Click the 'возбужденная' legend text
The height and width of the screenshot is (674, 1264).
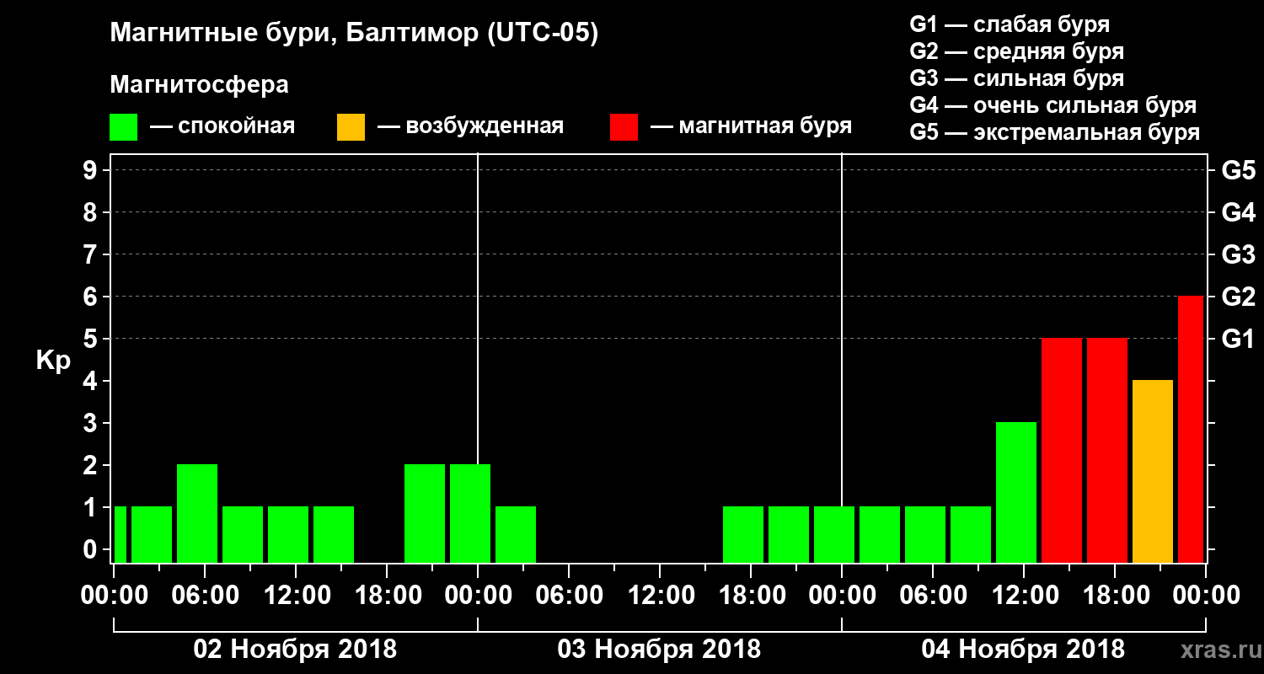click(x=485, y=127)
